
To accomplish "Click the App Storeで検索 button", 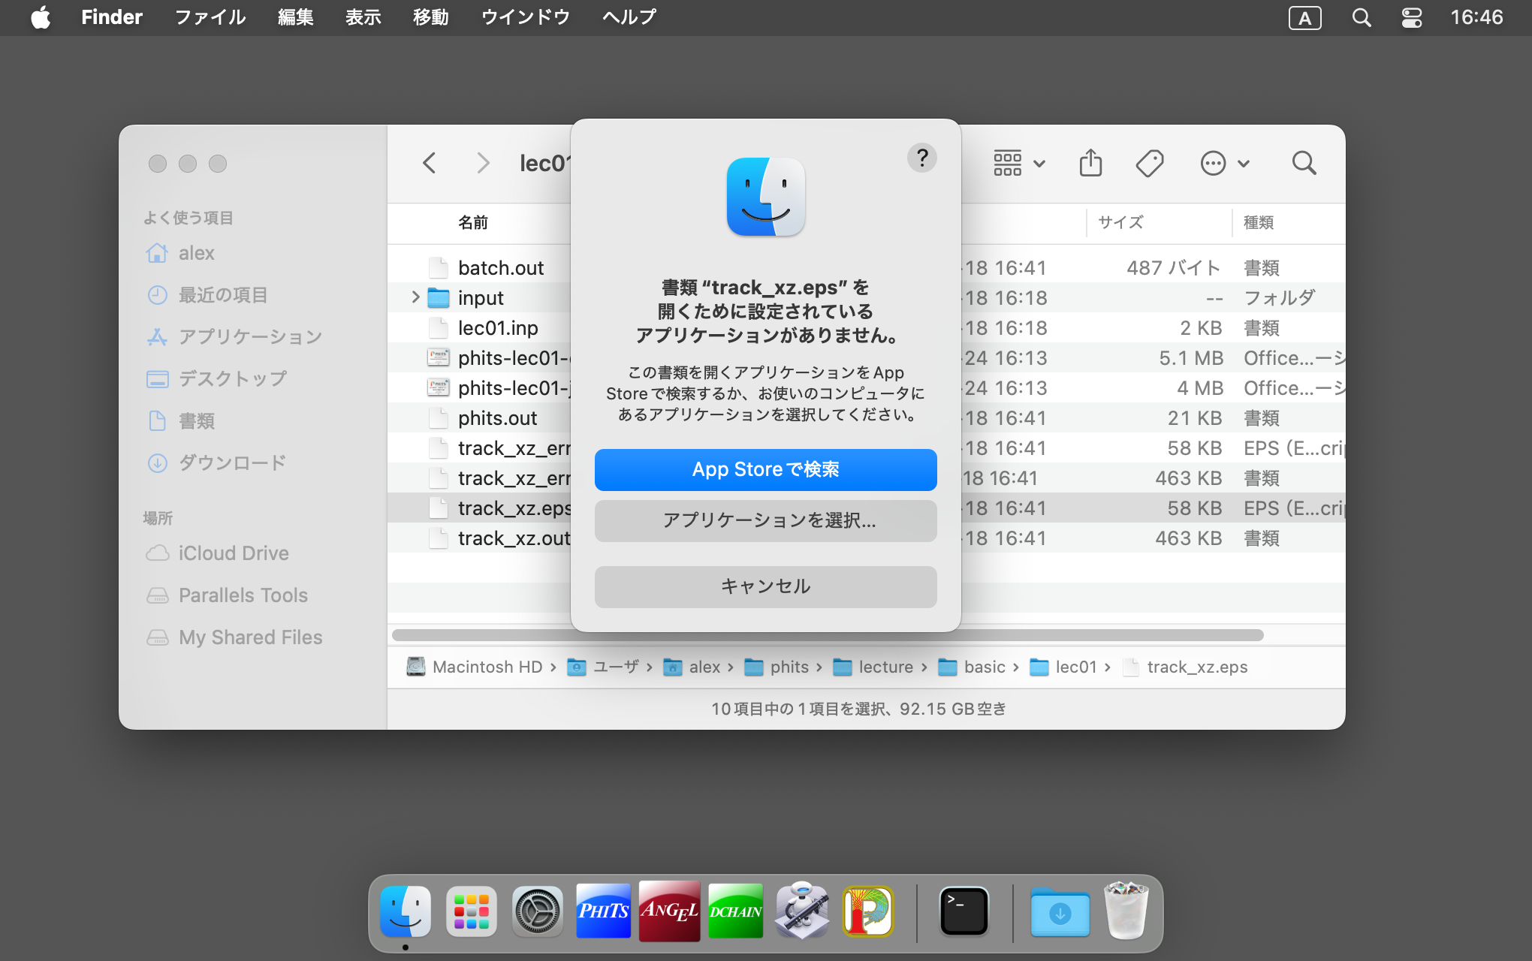I will [765, 470].
